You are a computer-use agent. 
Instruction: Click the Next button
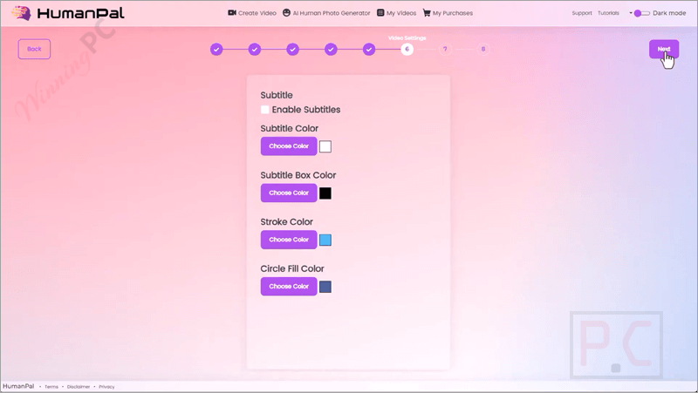(664, 49)
